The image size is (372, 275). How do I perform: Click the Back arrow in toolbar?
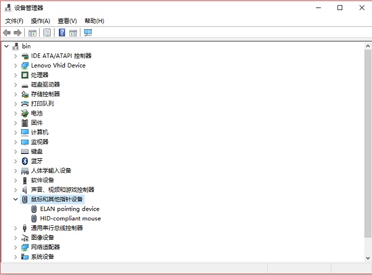tap(7, 32)
